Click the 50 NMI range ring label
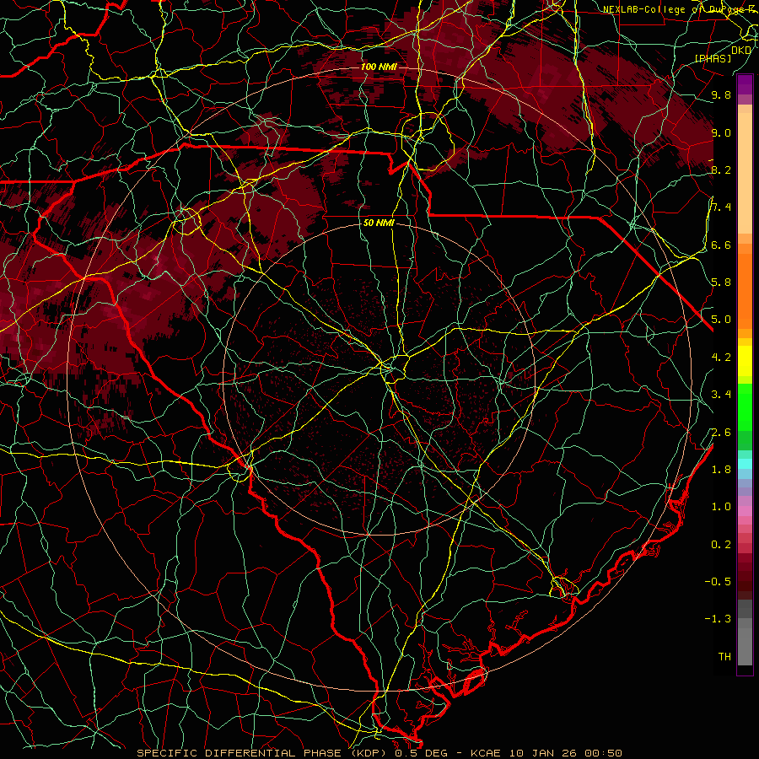The width and height of the screenshot is (759, 759). coord(379,223)
